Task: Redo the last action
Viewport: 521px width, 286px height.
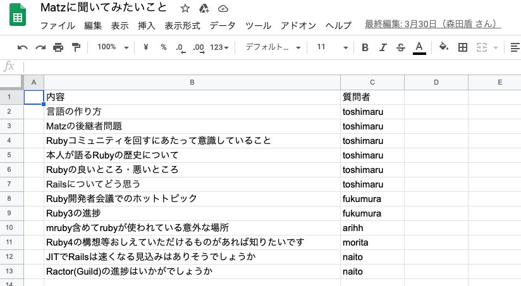Action: pos(40,47)
